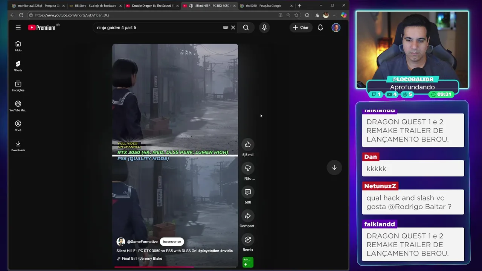
Task: Open Copilot icon in browser toolbar
Action: pyautogui.click(x=343, y=15)
